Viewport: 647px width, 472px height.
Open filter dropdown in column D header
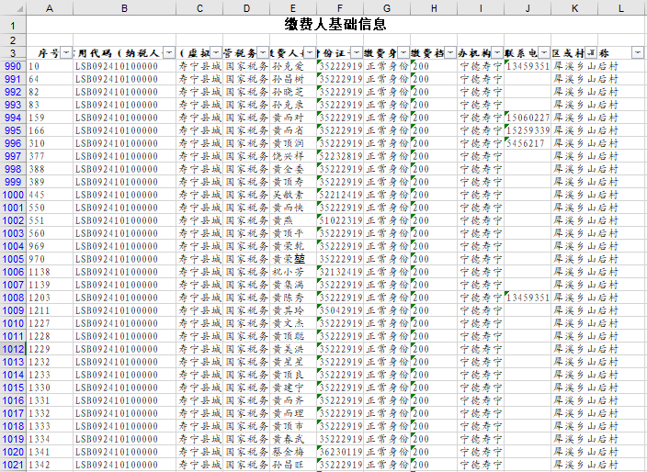tap(263, 52)
